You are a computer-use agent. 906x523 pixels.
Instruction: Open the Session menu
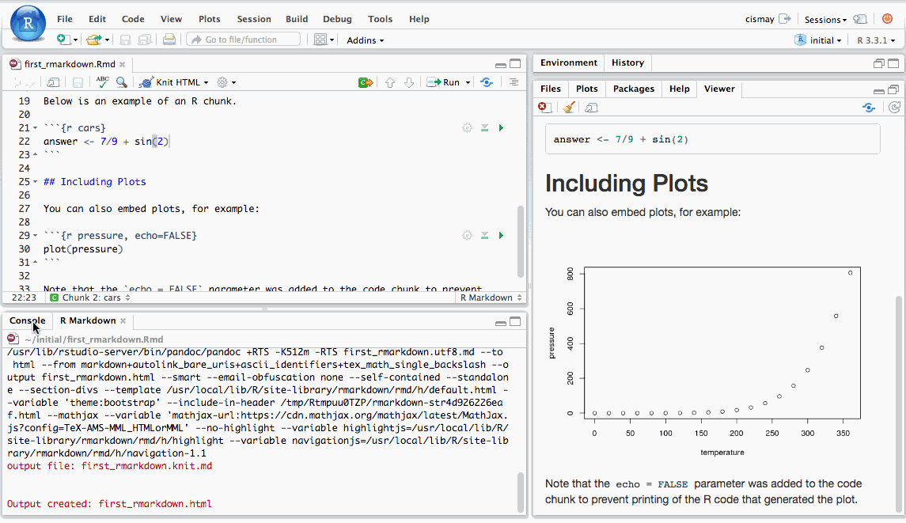(254, 19)
